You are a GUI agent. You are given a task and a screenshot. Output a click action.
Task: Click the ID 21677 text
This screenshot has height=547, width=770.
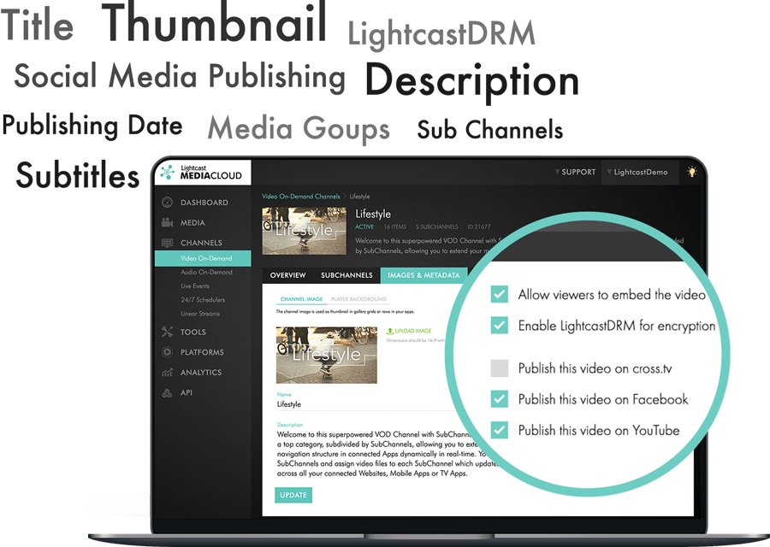(479, 226)
